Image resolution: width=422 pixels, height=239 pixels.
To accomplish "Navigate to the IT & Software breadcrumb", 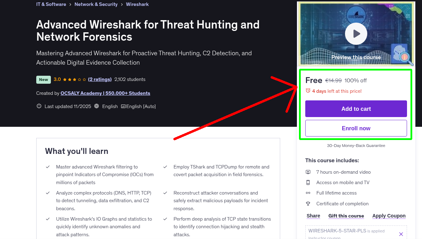I will (51, 4).
